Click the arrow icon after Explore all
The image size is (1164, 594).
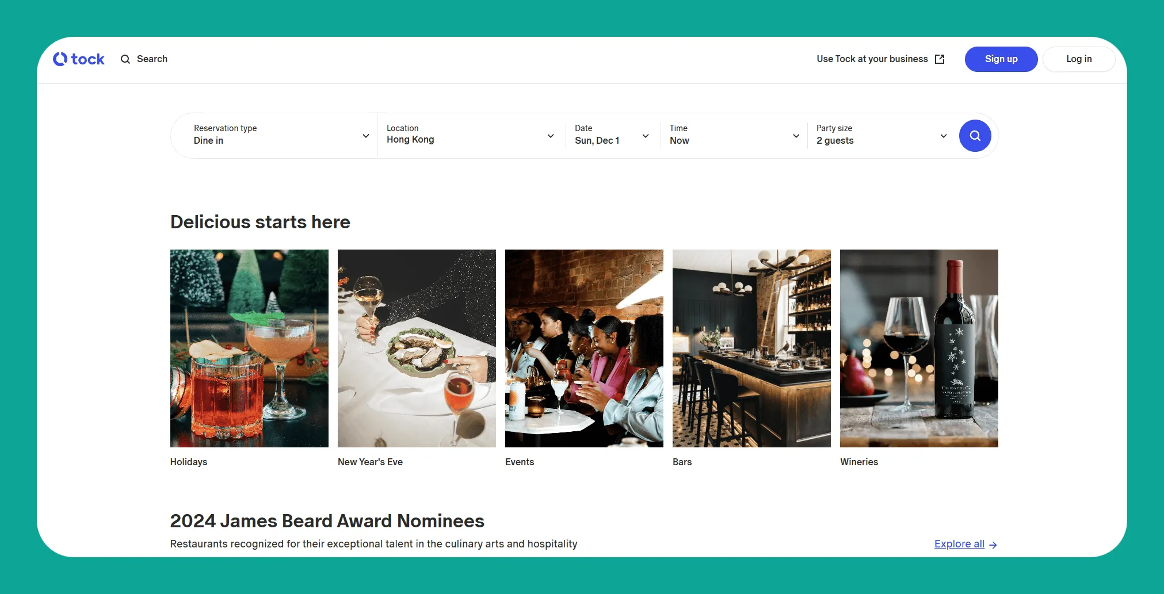point(993,545)
